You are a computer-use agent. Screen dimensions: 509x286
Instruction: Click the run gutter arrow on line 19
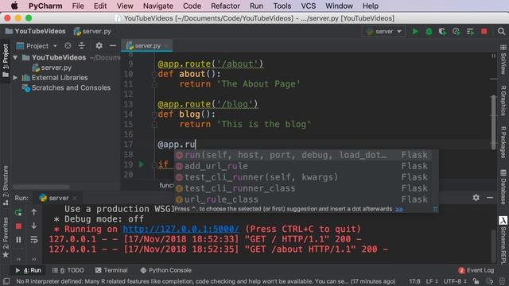(x=142, y=164)
